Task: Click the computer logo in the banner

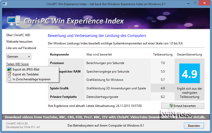Action: (14, 20)
